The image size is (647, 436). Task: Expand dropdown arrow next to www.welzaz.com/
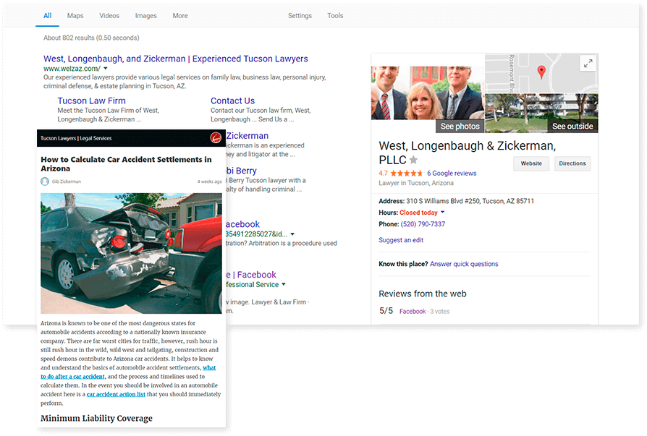coord(106,69)
